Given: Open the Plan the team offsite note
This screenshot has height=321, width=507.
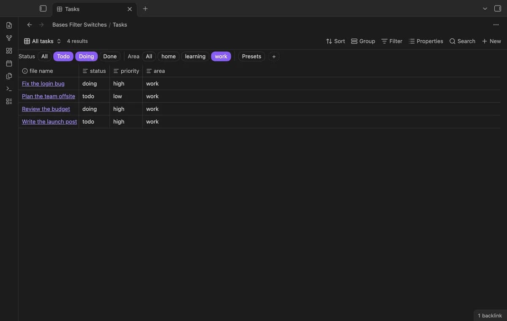Looking at the screenshot, I should click(49, 96).
